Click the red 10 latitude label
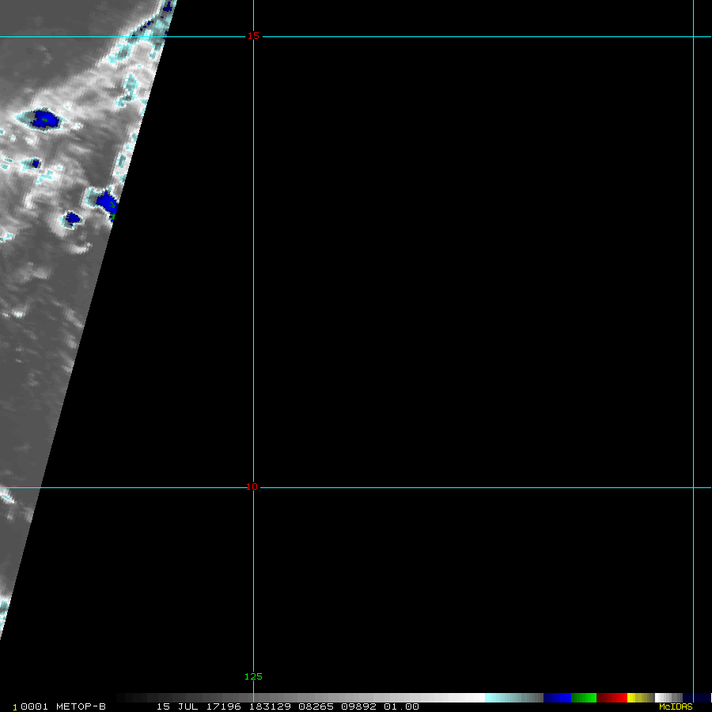Image resolution: width=712 pixels, height=712 pixels. tap(252, 487)
